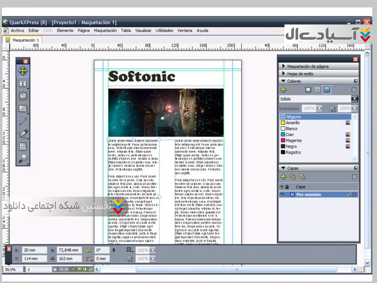This screenshot has height=283, width=377.
Task: Toggle visibility of Por omisión layer
Action: pos(282,195)
